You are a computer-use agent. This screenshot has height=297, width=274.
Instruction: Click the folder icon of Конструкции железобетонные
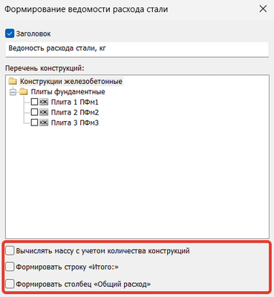coord(13,82)
